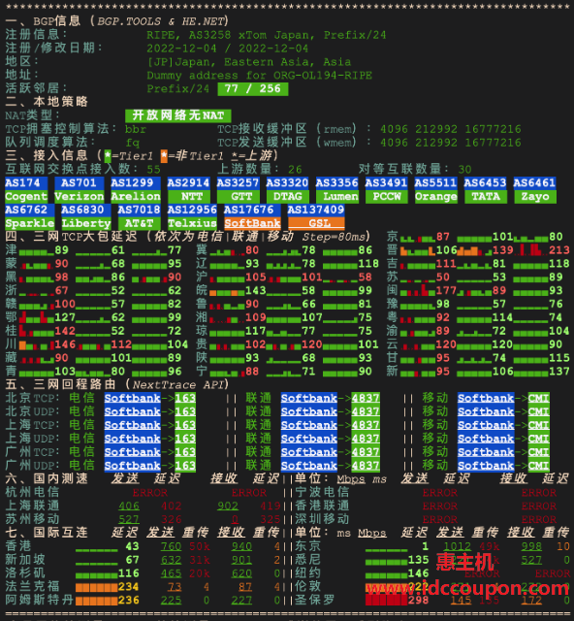Click the AS1299 badge
574x621 pixels.
[136, 182]
